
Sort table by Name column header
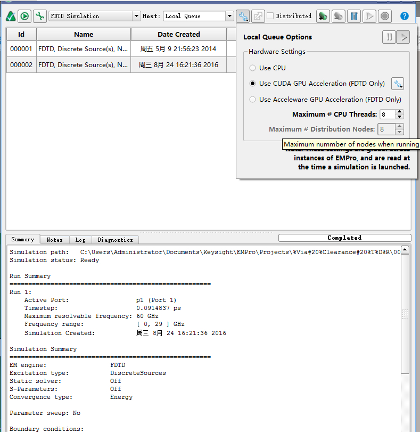coord(84,35)
